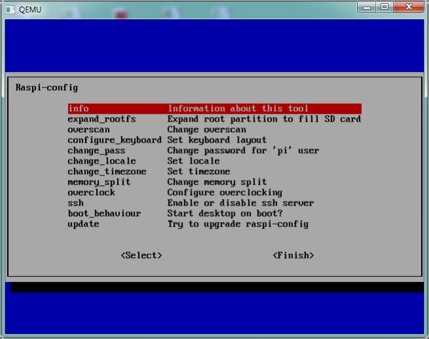Click the QEMU window icon
The width and height of the screenshot is (429, 339).
(10, 10)
